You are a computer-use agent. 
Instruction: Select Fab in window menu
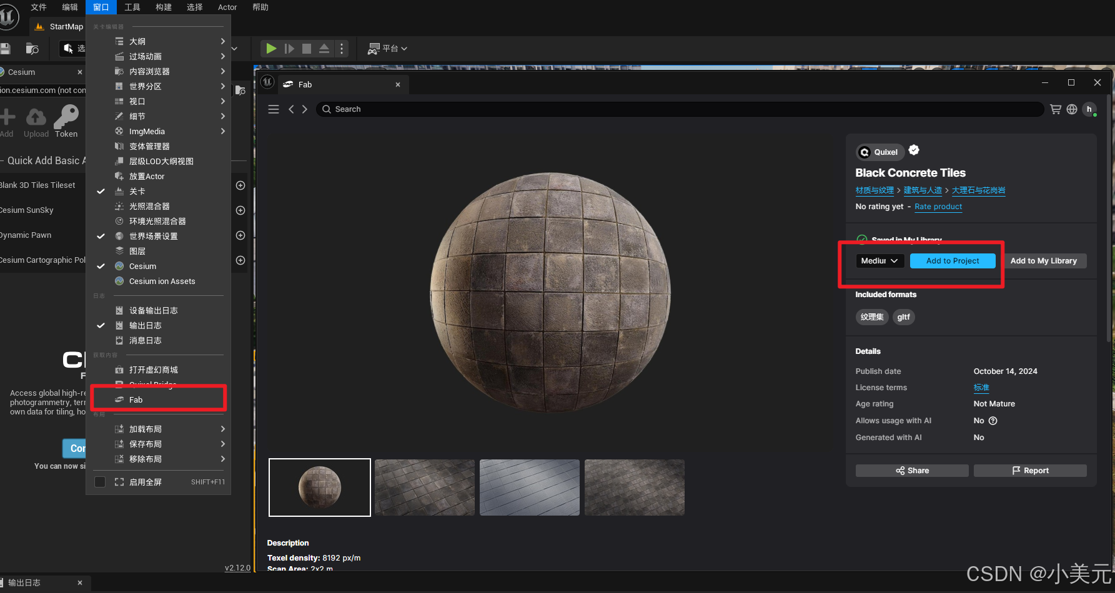coord(159,399)
